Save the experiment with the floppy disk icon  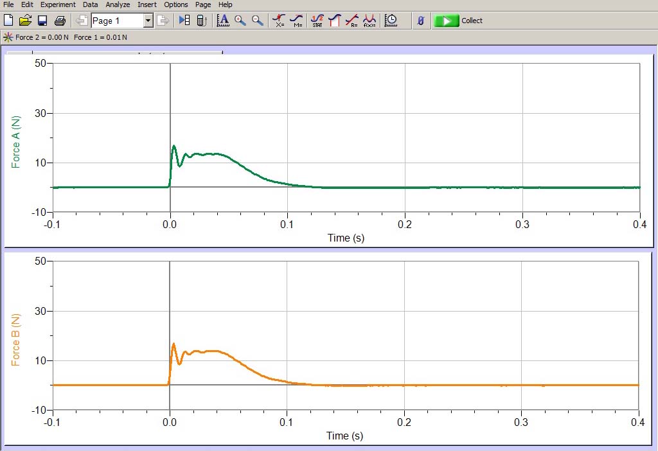[x=42, y=21]
